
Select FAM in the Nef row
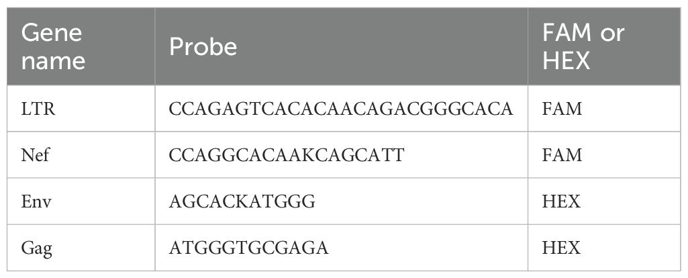(561, 155)
